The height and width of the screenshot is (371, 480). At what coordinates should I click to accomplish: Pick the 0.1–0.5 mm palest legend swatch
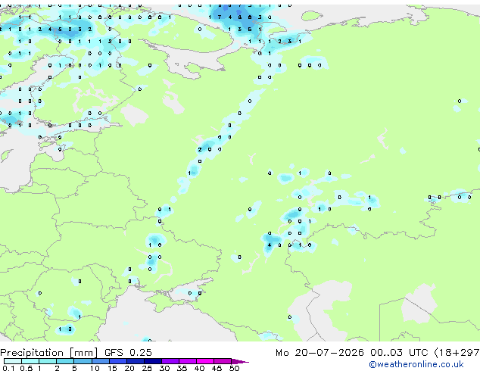pos(13,361)
